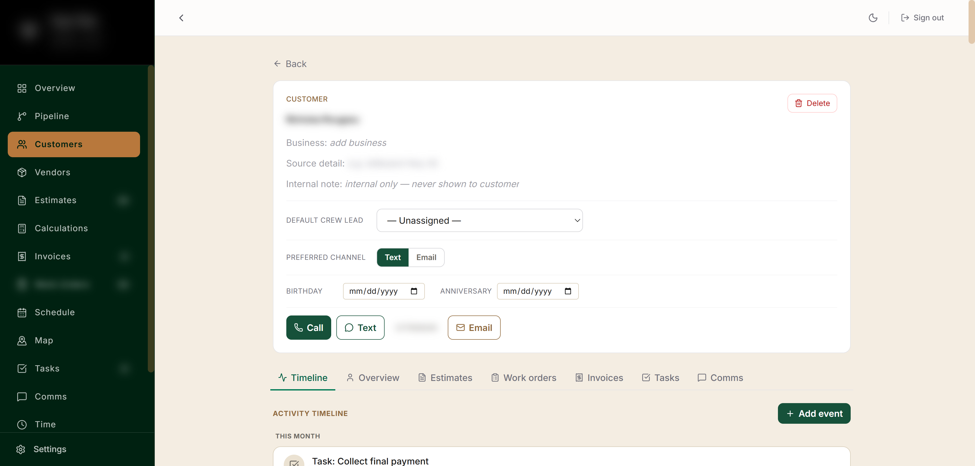Screen dimensions: 975x466
Task: Click the sidebar scrollbar
Action: click(151, 219)
